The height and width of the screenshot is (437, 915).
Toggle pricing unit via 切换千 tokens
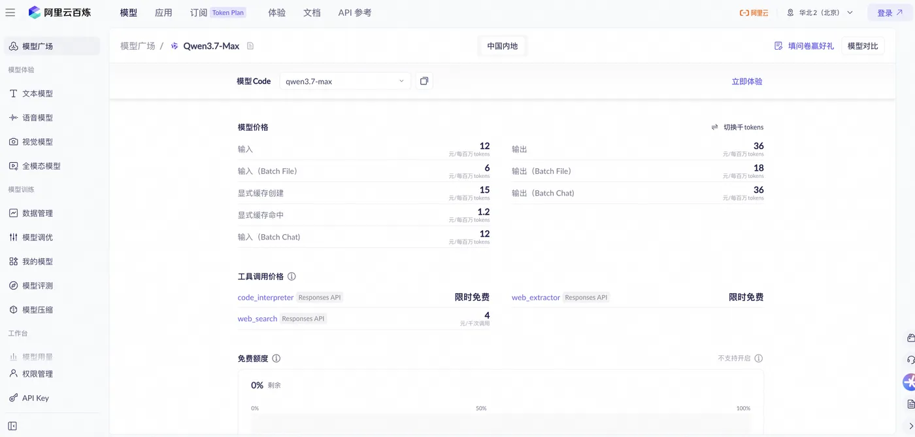[737, 127]
